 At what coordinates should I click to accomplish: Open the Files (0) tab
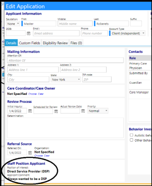(76, 43)
